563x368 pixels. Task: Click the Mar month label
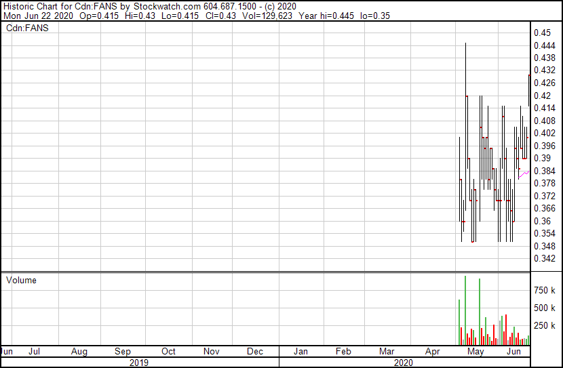387,351
